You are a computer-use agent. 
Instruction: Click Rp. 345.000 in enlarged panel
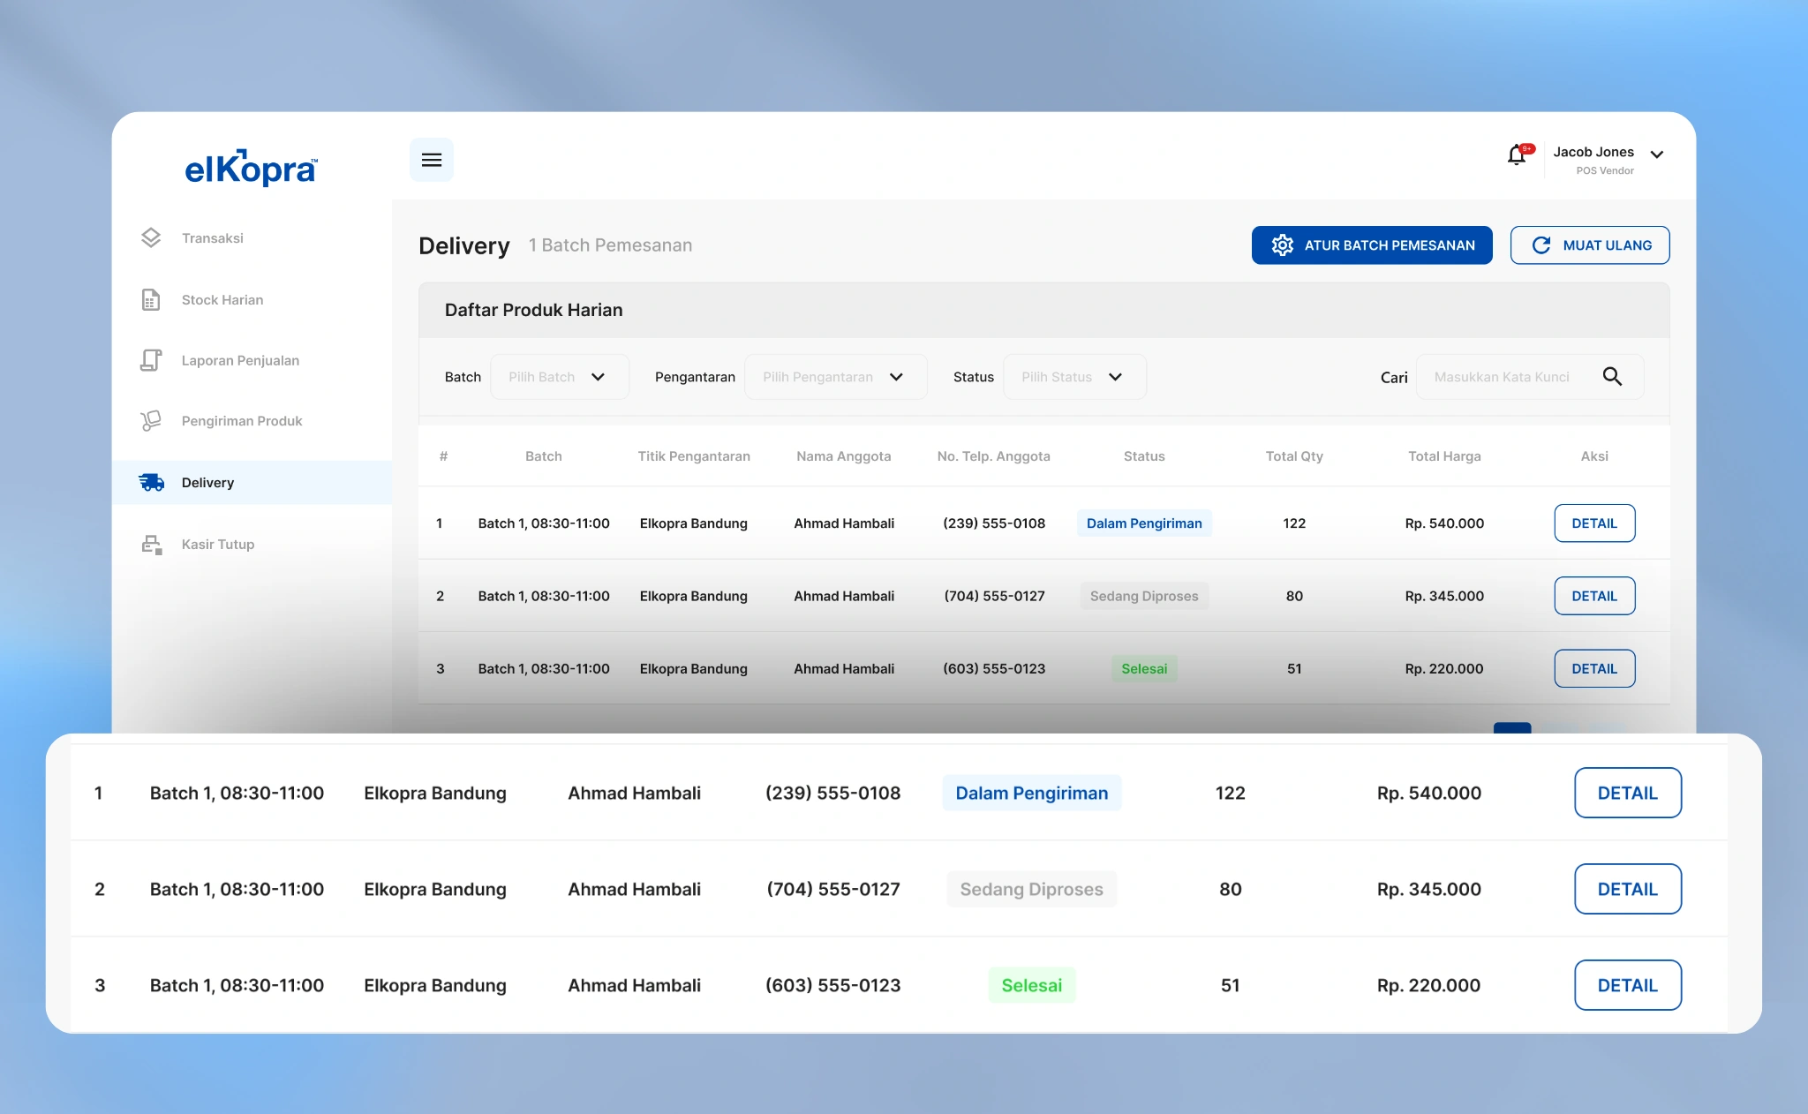pyautogui.click(x=1429, y=889)
